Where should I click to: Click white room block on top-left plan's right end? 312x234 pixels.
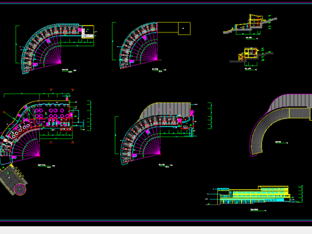(x=88, y=32)
